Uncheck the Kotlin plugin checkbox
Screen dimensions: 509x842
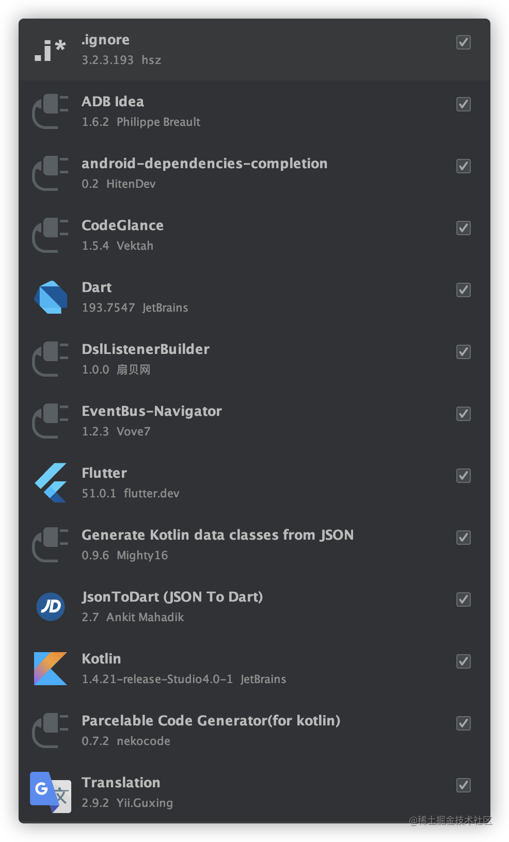[464, 661]
